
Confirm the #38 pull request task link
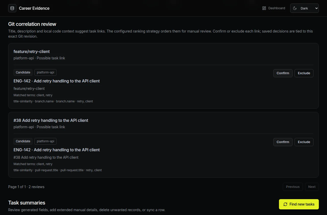click(283, 142)
